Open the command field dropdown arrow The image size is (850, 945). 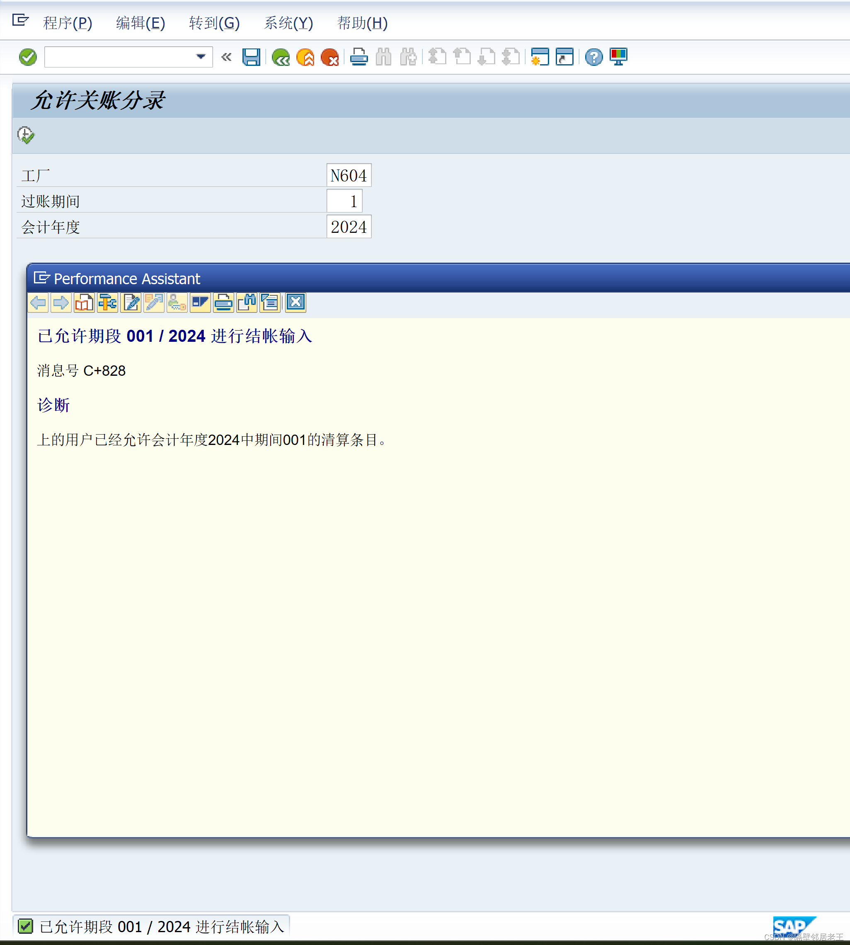(200, 57)
